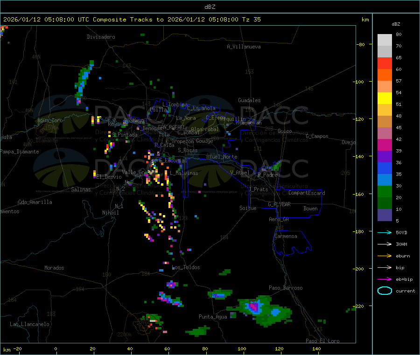Click the magenta eb+bip arrow icon
This screenshot has height=355, width=420.
(x=385, y=279)
